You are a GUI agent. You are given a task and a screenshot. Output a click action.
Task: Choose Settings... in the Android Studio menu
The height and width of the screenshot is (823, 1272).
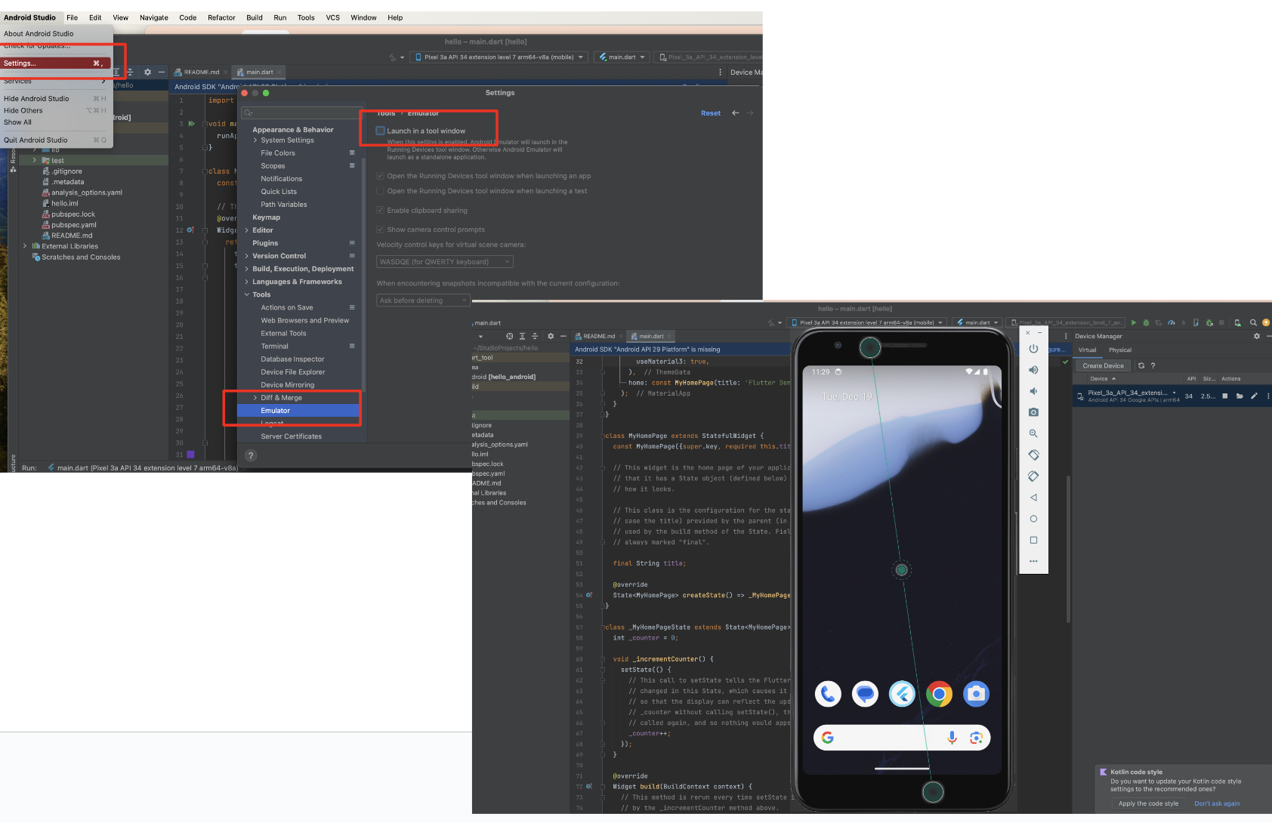click(56, 63)
